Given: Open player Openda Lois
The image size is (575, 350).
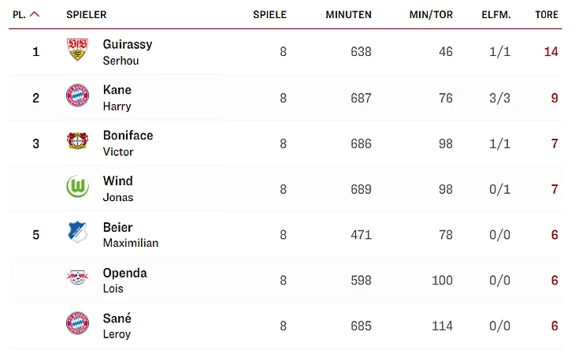Looking at the screenshot, I should click(124, 279).
